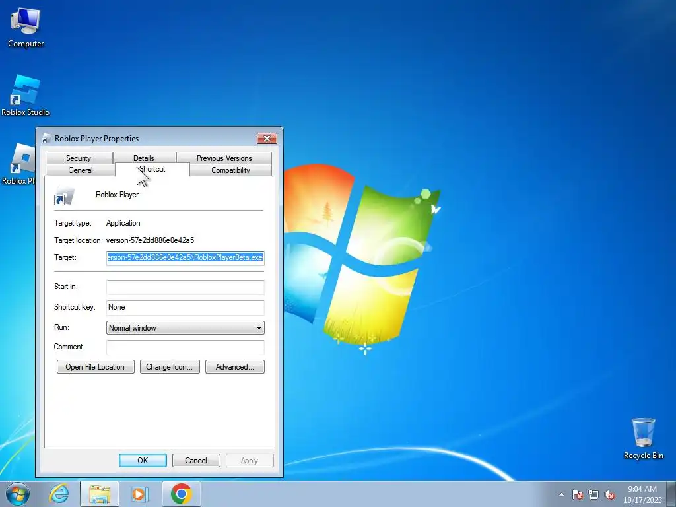Image resolution: width=676 pixels, height=507 pixels.
Task: Cancel the Properties dialog
Action: click(x=196, y=460)
